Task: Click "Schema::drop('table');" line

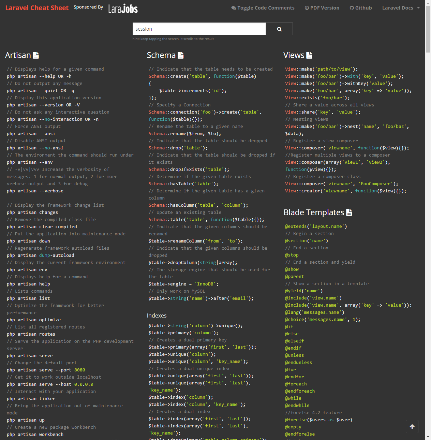Action: click(x=178, y=148)
